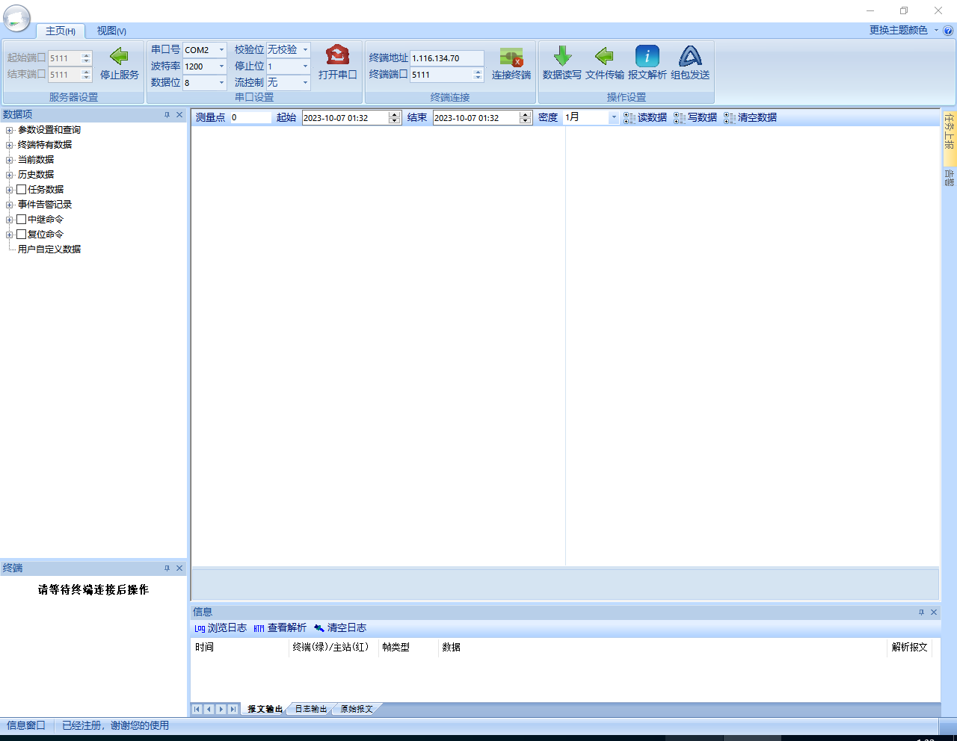The height and width of the screenshot is (741, 957).
Task: Pin the 信息 panel
Action: pyautogui.click(x=921, y=613)
